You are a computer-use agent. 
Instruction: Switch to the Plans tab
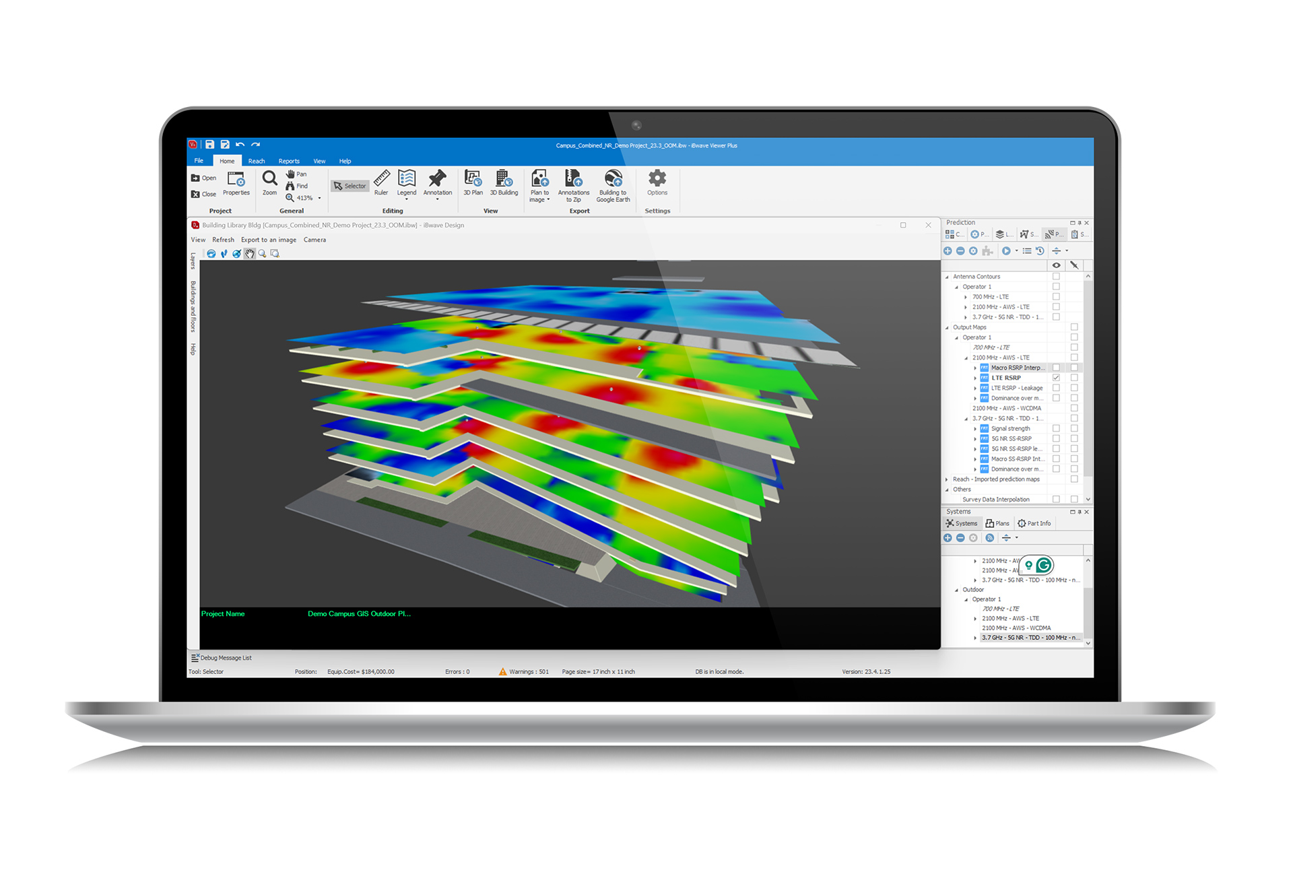tap(997, 523)
